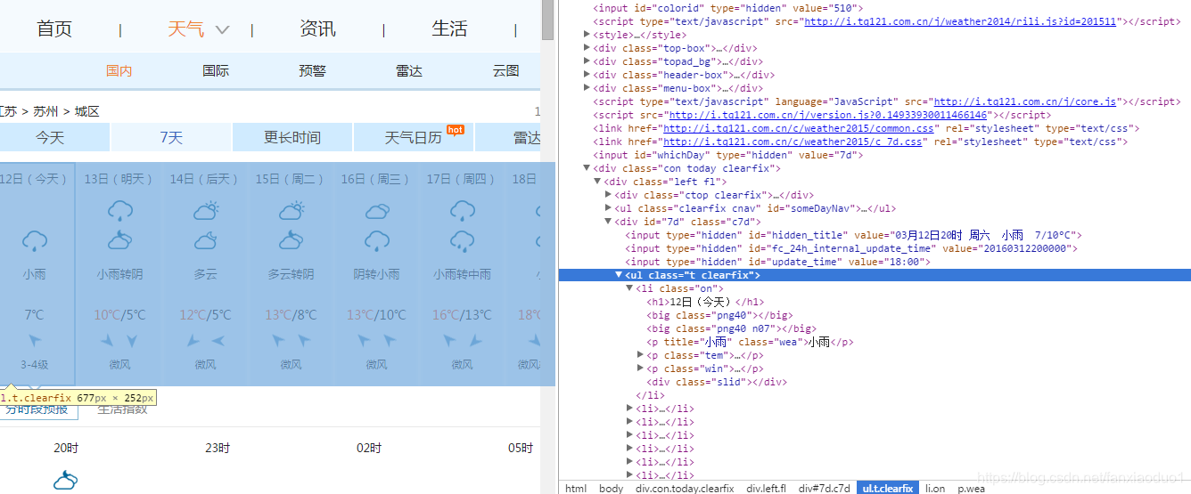Collapse the div class left fl node

click(597, 182)
